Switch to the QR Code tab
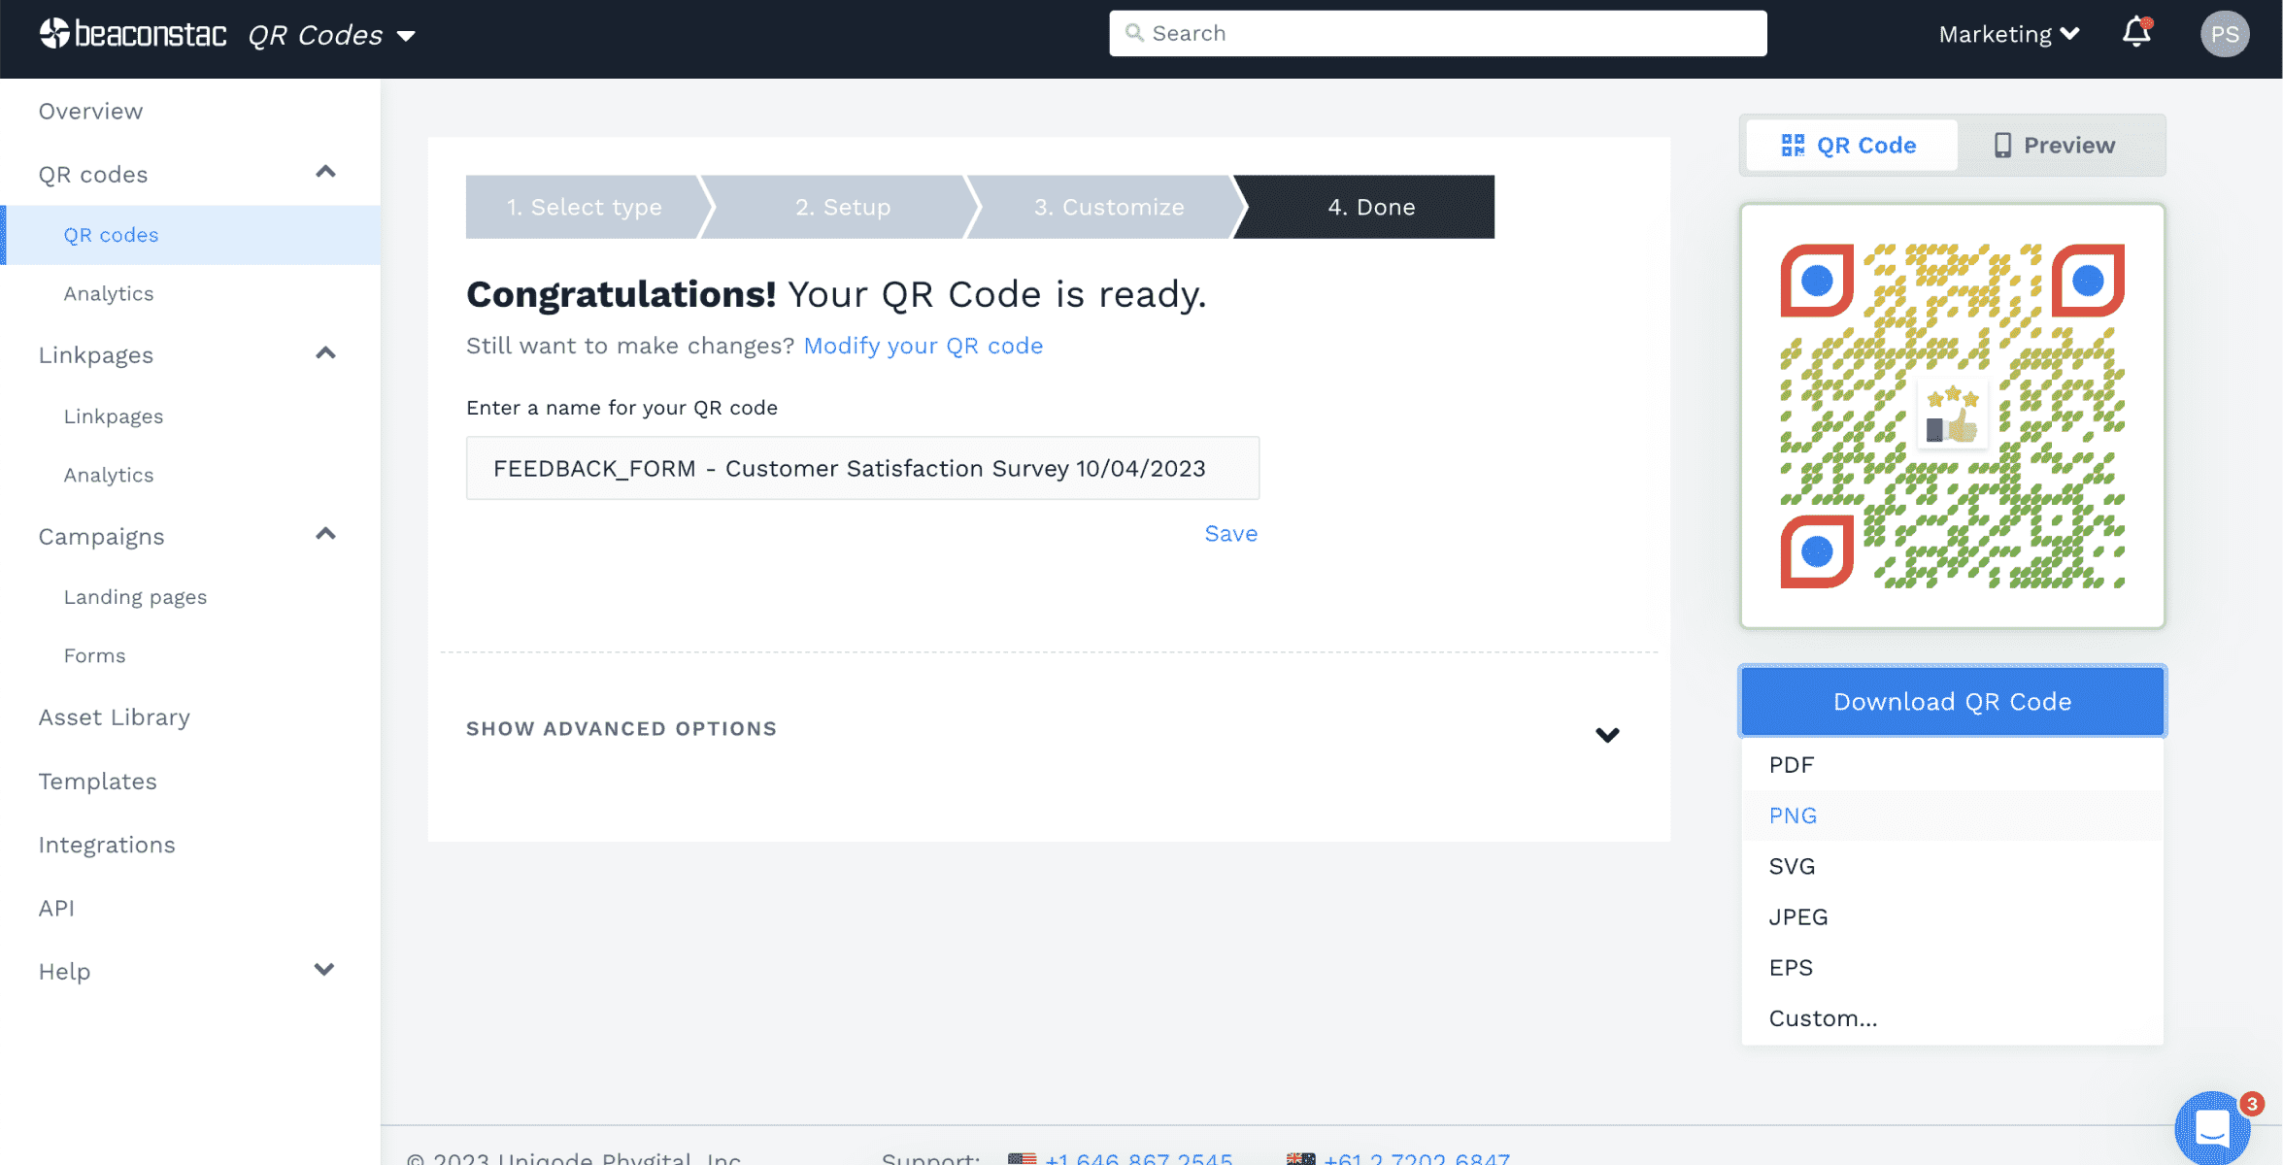The width and height of the screenshot is (2283, 1165). click(1848, 144)
